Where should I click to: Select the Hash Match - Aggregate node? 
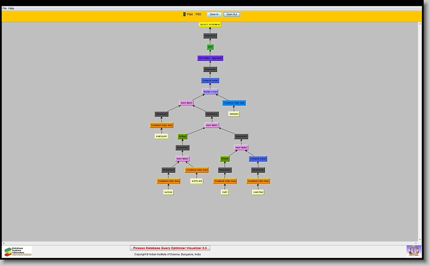pyautogui.click(x=210, y=58)
